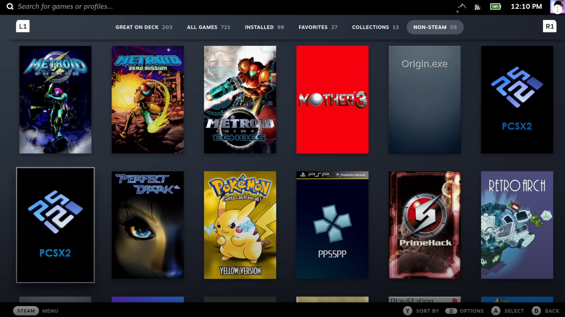The width and height of the screenshot is (565, 317).
Task: Click the A button glyph
Action: click(496, 311)
